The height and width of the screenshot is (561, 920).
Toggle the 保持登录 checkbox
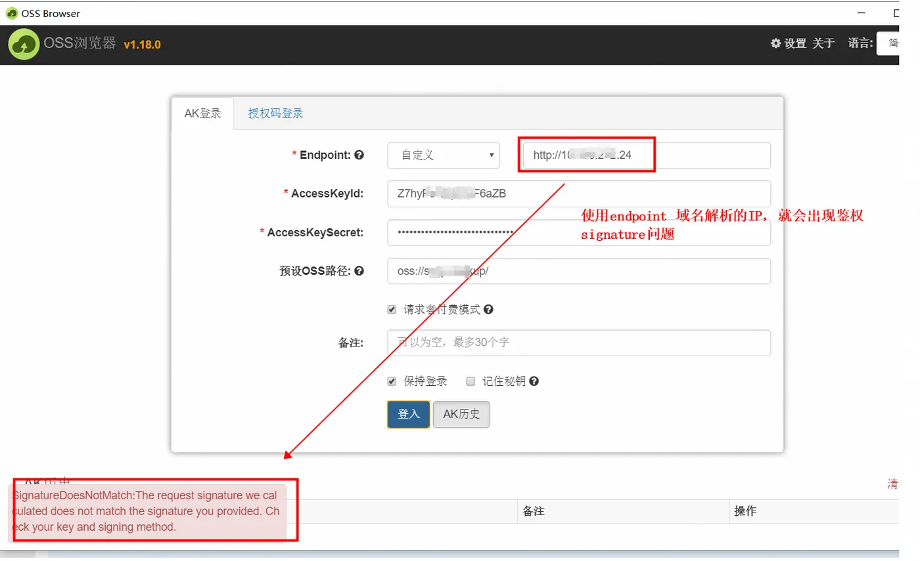(x=392, y=381)
